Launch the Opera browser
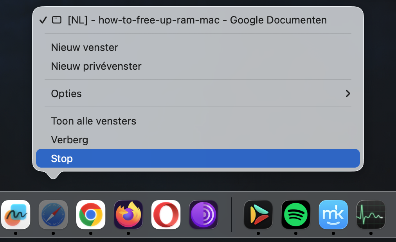Viewport: 396px width, 242px height. pos(166,215)
